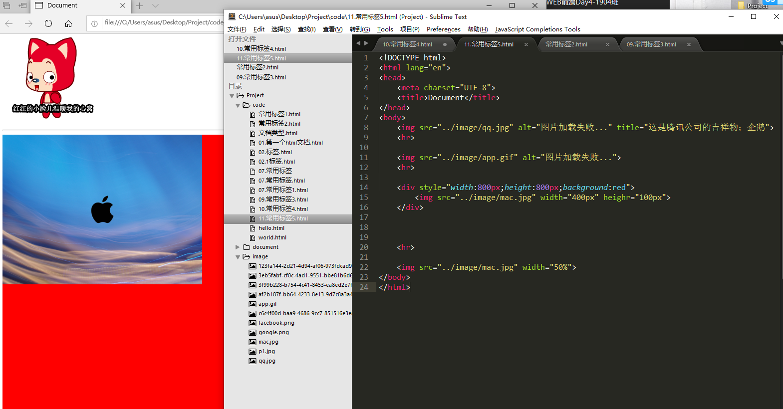Go to the browser home page
This screenshot has width=783, height=409.
click(x=68, y=23)
